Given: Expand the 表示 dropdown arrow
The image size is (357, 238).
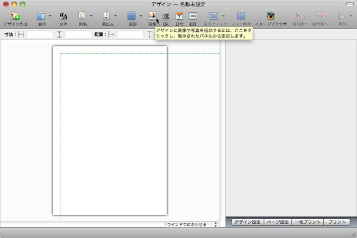Looking at the screenshot, I should (x=50, y=16).
